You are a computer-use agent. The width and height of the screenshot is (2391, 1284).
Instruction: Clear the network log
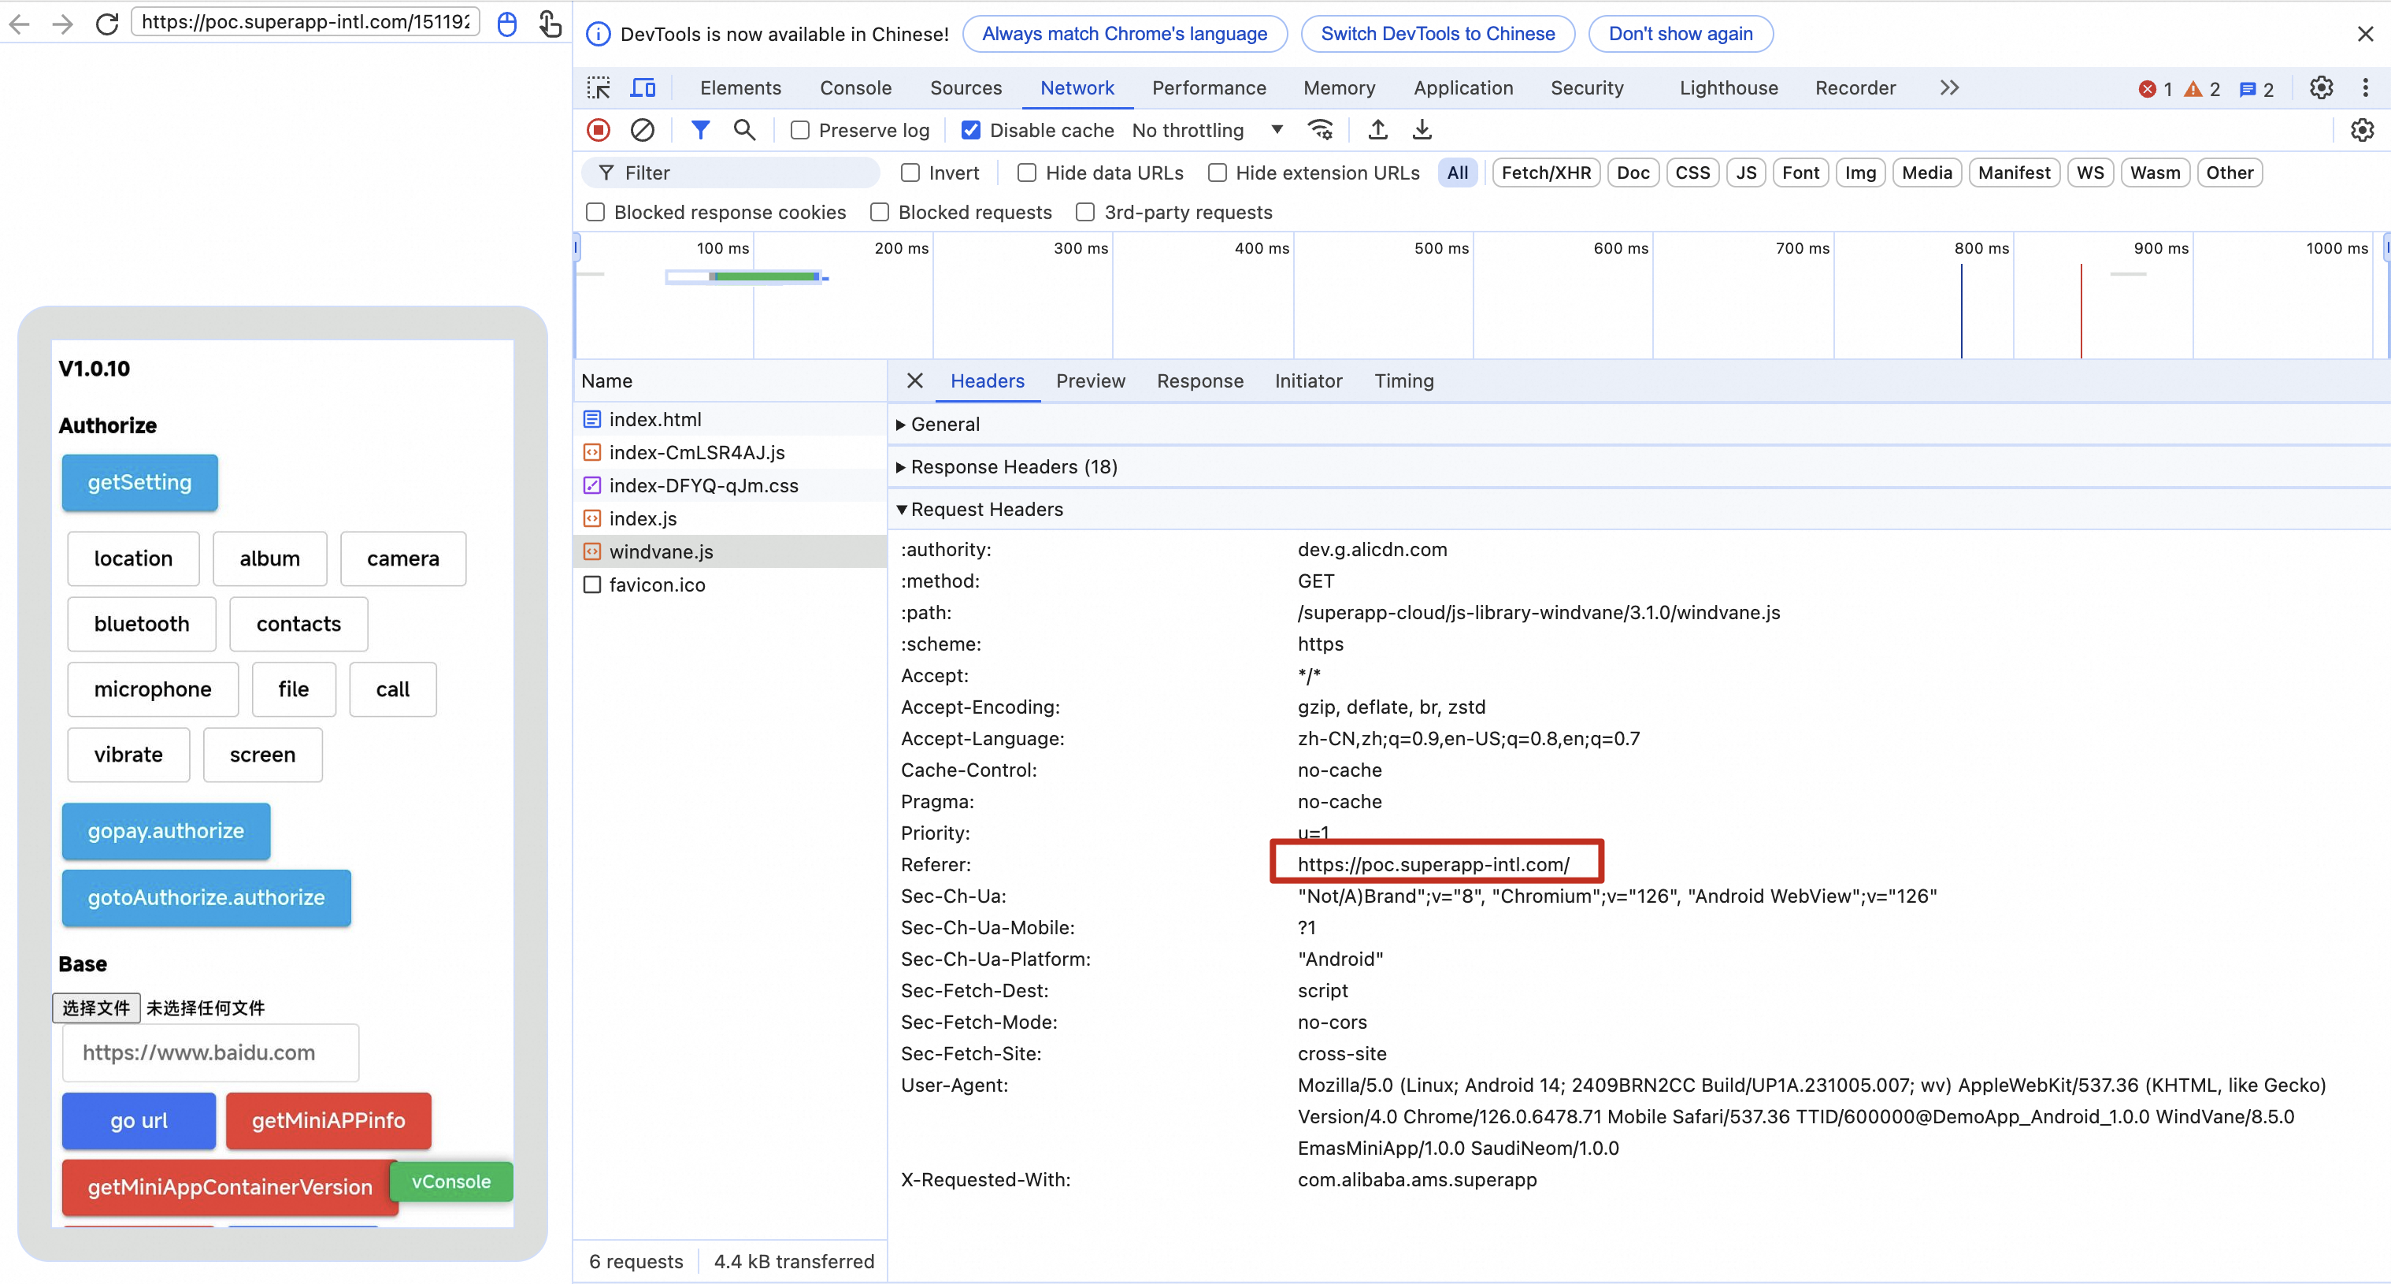coord(643,130)
